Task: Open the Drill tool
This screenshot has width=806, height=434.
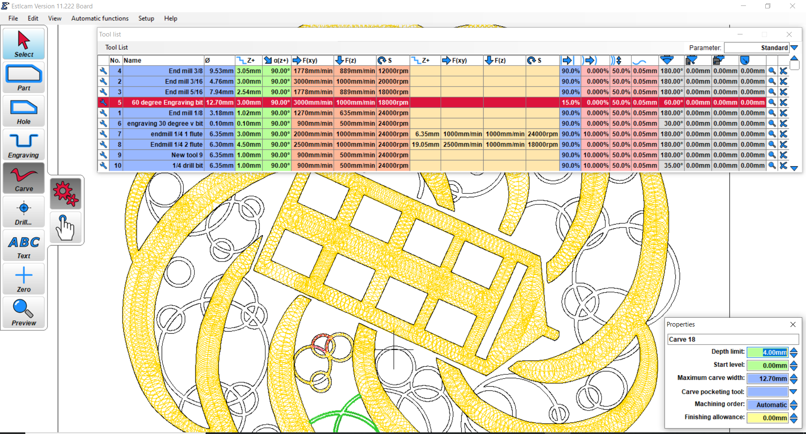Action: pyautogui.click(x=24, y=212)
